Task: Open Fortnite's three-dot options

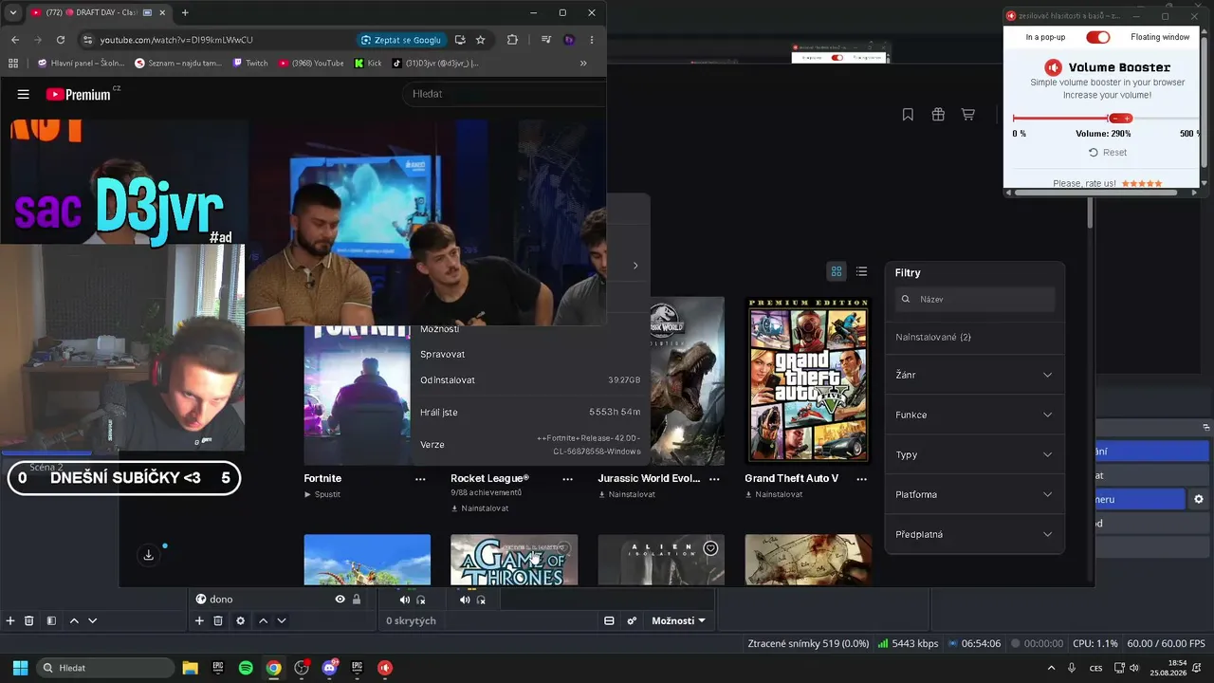Action: point(420,479)
